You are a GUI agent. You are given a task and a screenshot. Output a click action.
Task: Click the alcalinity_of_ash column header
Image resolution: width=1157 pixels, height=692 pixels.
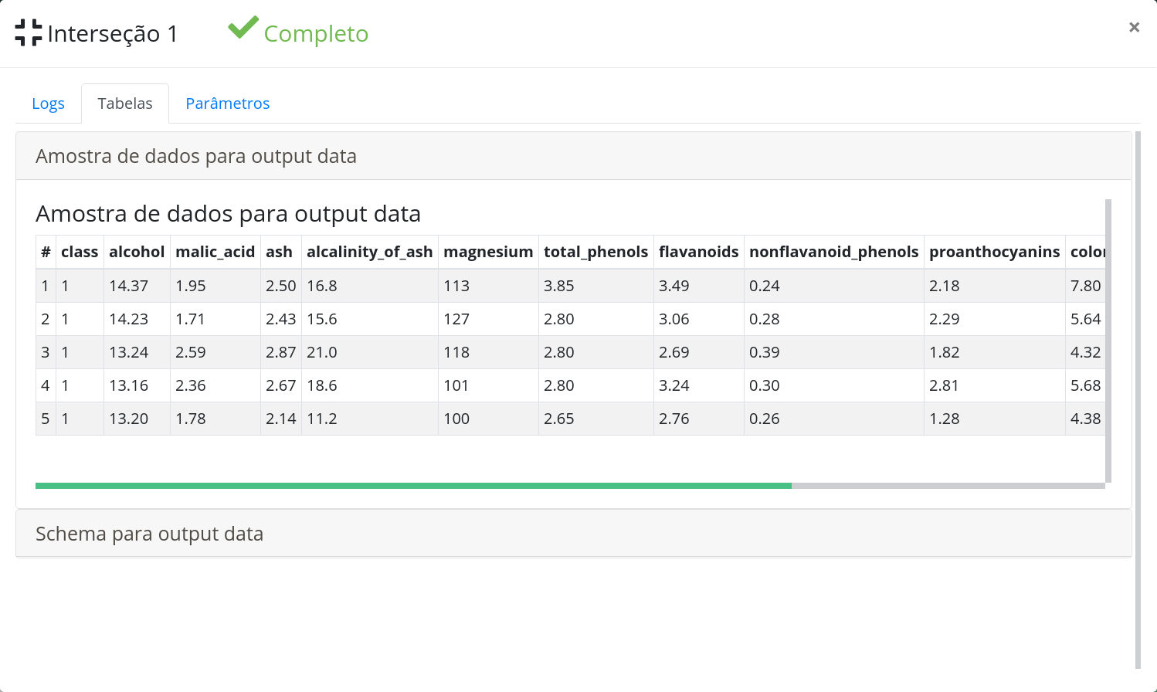point(370,252)
